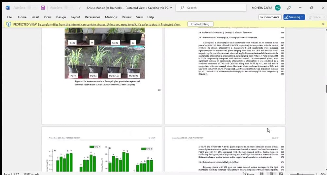Click the Protected View shield icon
This screenshot has height=175, width=327.
pyautogui.click(x=9, y=25)
